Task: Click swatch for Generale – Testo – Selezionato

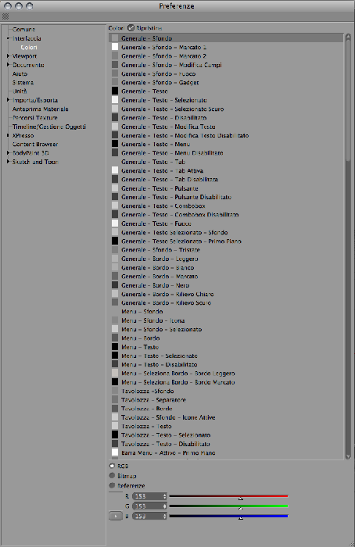Action: (x=115, y=100)
